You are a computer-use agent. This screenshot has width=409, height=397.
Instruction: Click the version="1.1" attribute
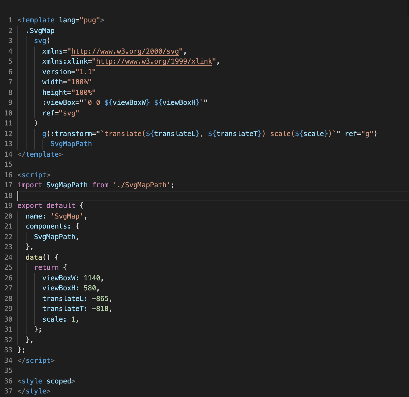(69, 72)
